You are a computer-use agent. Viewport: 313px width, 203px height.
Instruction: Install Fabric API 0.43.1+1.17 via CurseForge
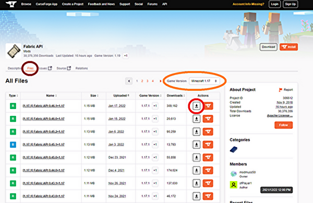click(x=208, y=183)
